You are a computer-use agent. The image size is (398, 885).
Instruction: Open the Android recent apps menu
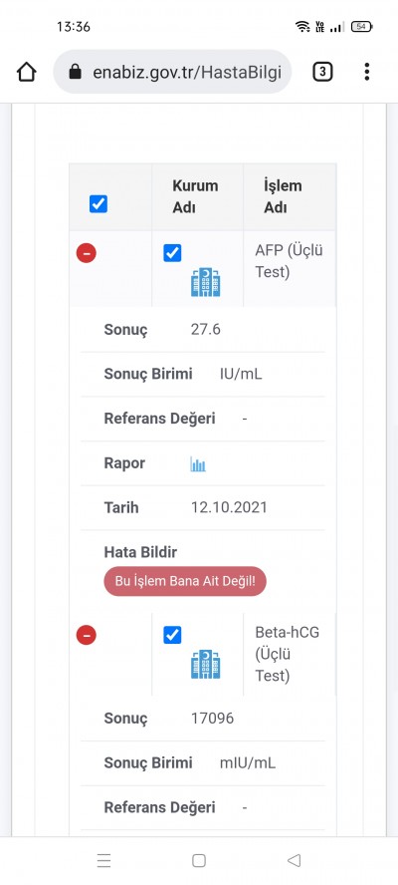(x=103, y=860)
